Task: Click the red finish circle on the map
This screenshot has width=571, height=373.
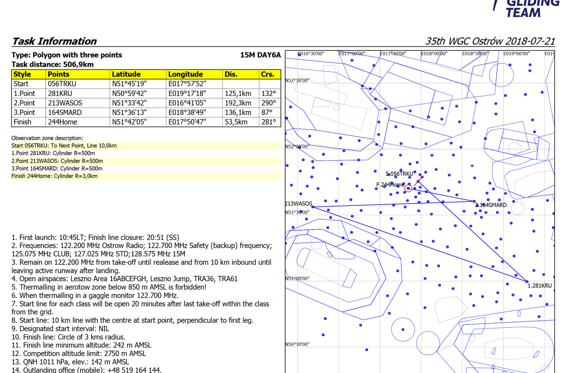Action: coord(408,188)
